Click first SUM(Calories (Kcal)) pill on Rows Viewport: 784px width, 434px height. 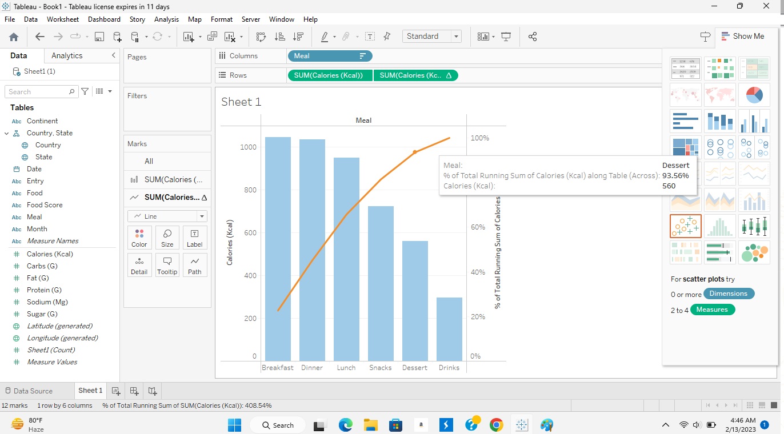(x=330, y=75)
